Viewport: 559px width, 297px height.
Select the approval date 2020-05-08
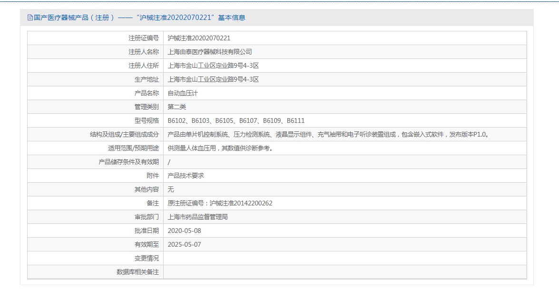pyautogui.click(x=184, y=231)
